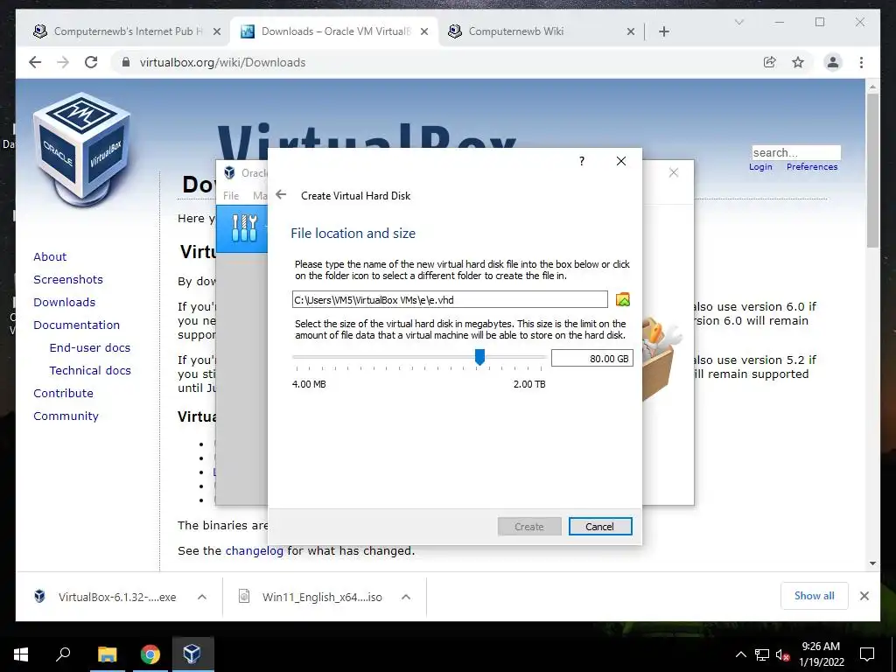Click the folder icon to choose disk location
896x672 pixels.
tap(622, 299)
